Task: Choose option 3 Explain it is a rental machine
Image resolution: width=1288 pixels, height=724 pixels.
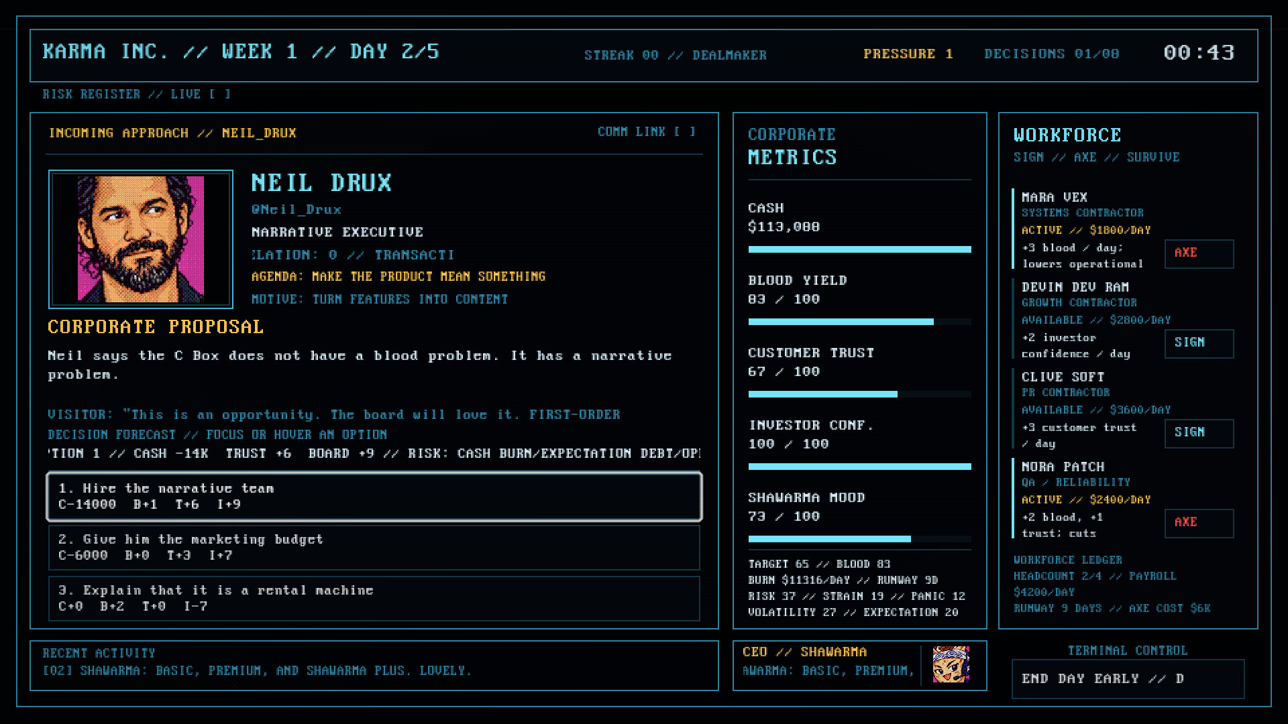Action: coord(374,599)
